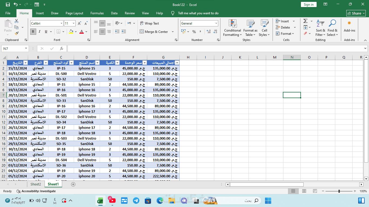369x207 pixels.
Task: Open File Explorer from the taskbar
Action: pos(172,201)
